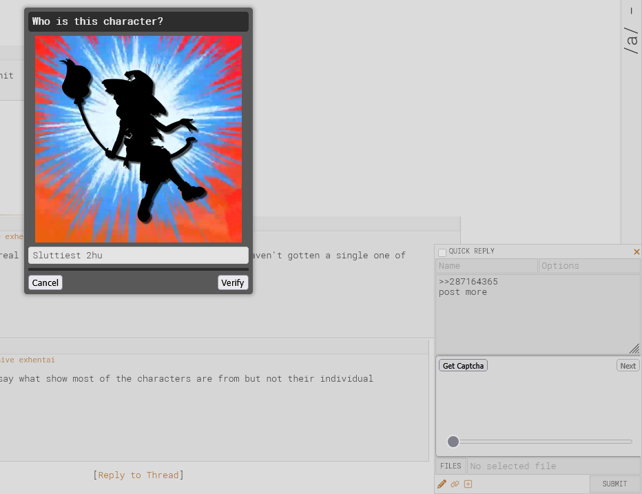
Task: Close the Quick Reply panel
Action: pyautogui.click(x=636, y=252)
